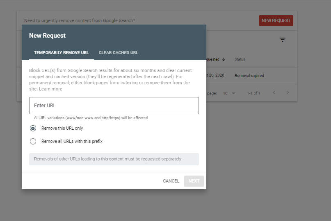The image size is (331, 221).
Task: Choose 'Remove all URLs with this prefix'
Action: (x=33, y=141)
